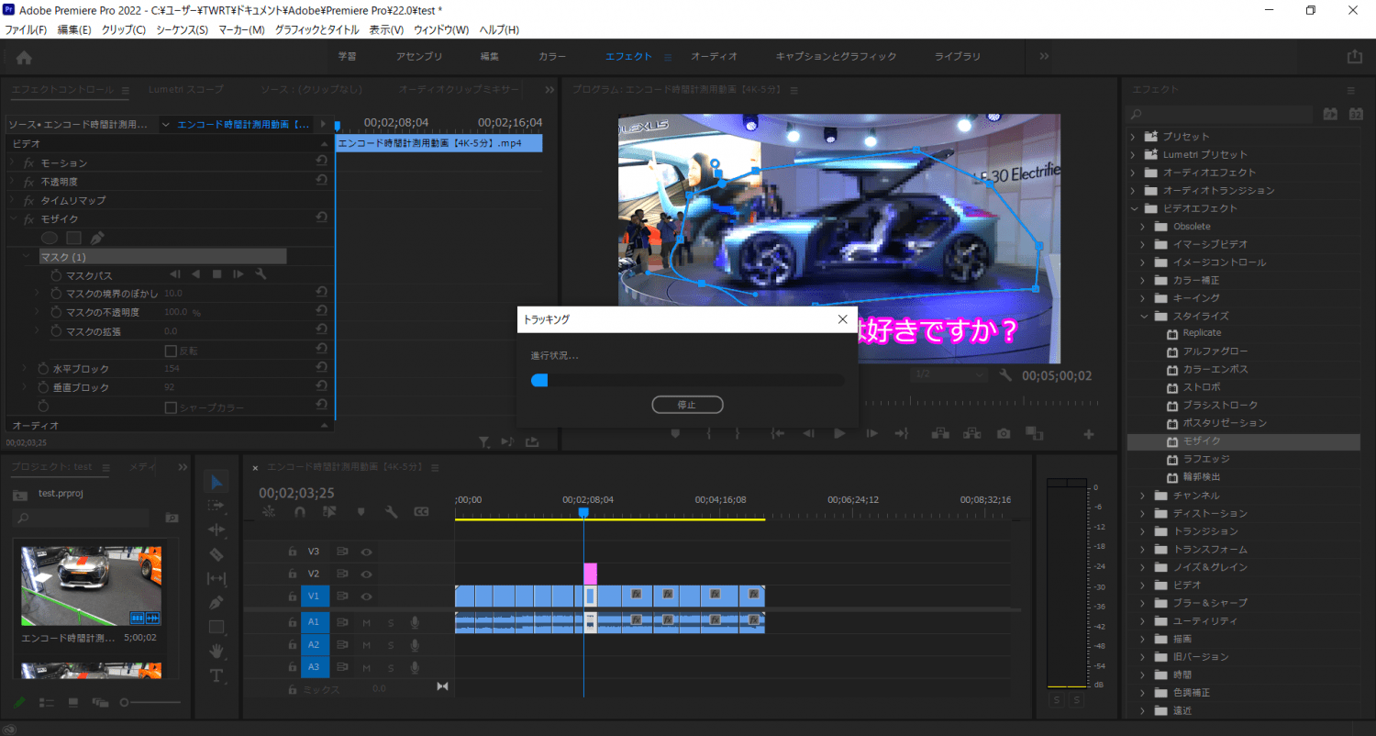Click Export Frame camera icon

(1004, 433)
